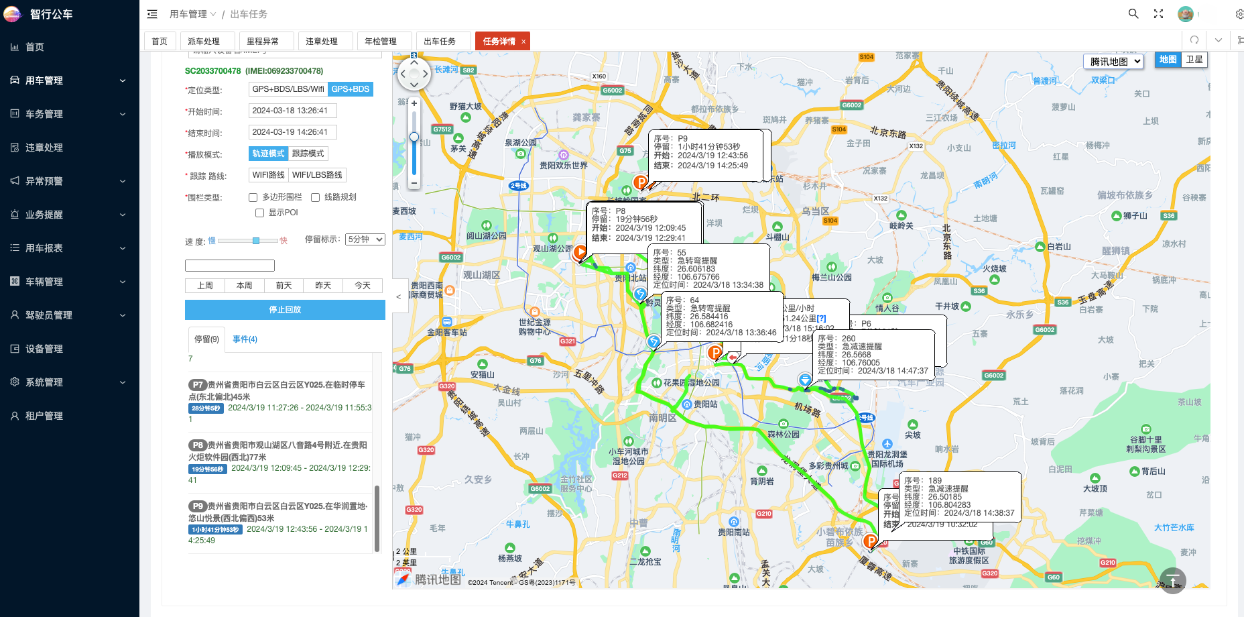
Task: Select WIFI路线 tracking route
Action: point(268,175)
